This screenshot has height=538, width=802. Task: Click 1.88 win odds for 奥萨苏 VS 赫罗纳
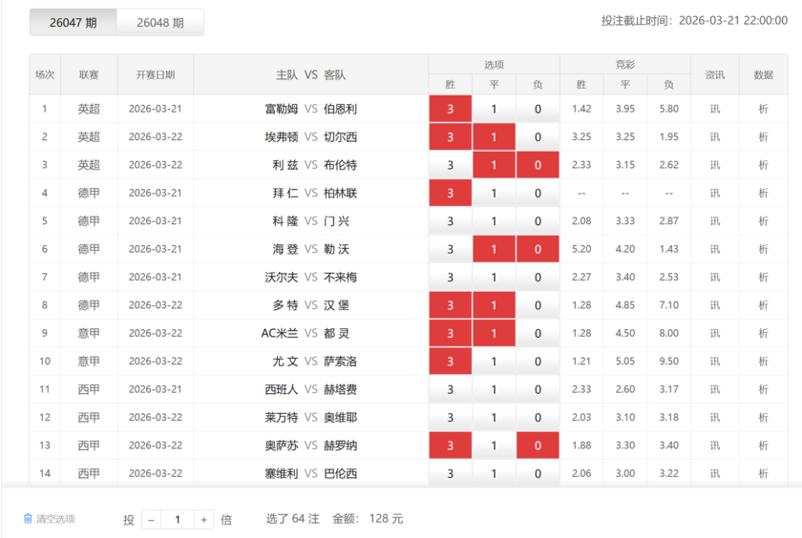coord(581,445)
